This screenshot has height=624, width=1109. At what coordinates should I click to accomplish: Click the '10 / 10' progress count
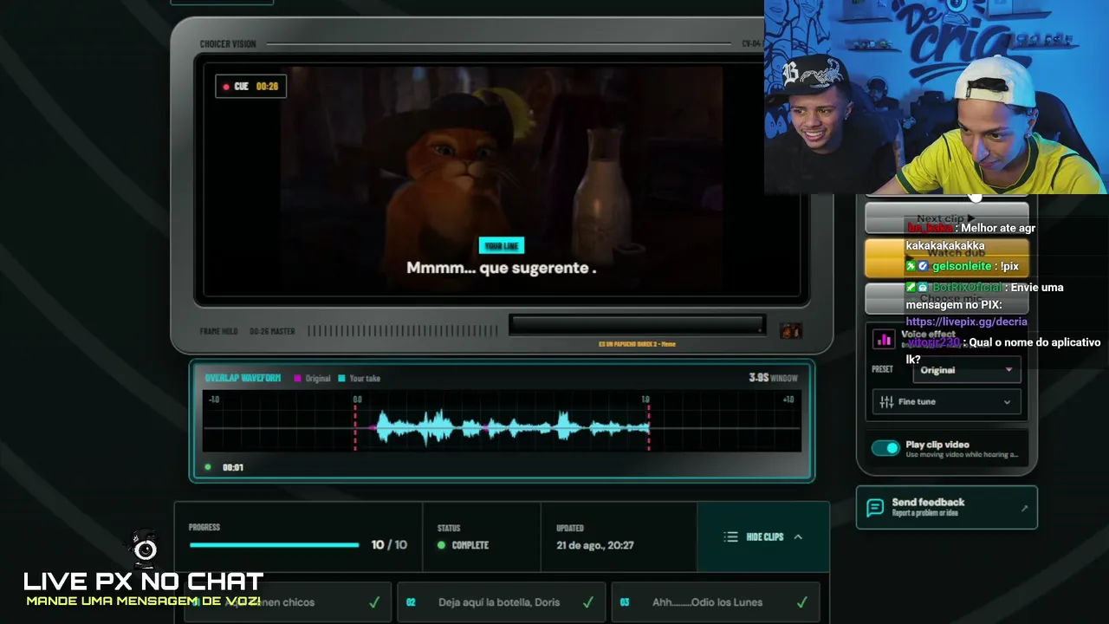[389, 545]
